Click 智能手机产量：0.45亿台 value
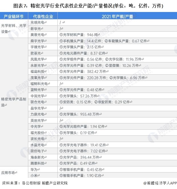 point(82,170)
